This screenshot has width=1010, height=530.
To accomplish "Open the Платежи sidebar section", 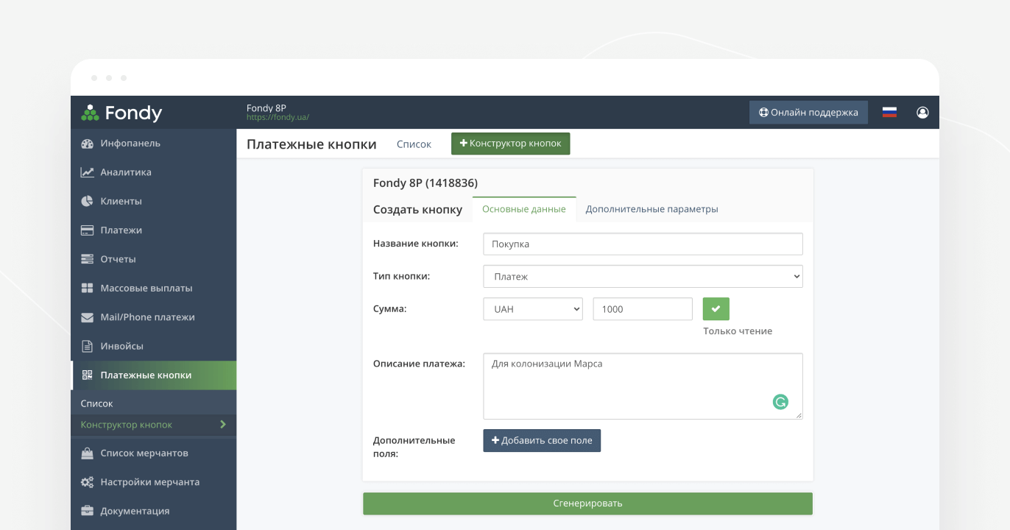I will (153, 230).
